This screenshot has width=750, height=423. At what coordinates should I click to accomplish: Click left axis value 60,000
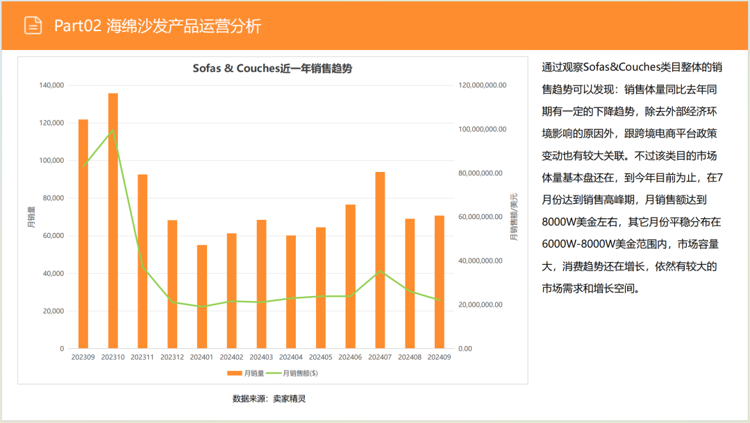[53, 236]
